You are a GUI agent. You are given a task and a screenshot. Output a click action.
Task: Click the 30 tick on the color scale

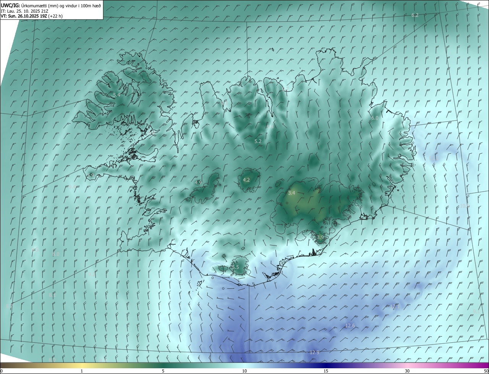coord(407,371)
